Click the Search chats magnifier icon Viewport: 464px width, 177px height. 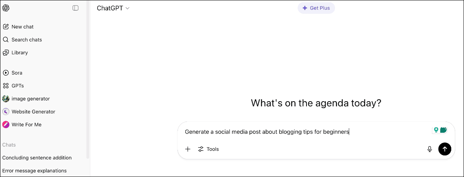tap(6, 40)
